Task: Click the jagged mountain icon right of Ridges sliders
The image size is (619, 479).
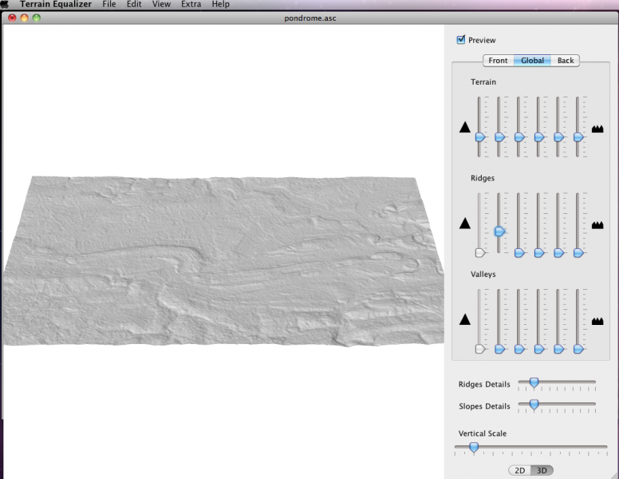Action: coord(597,225)
